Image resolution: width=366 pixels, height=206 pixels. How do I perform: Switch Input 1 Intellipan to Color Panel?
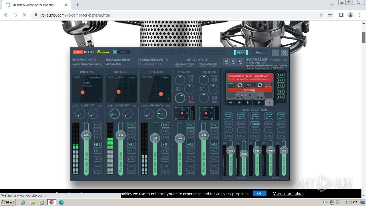click(95, 78)
